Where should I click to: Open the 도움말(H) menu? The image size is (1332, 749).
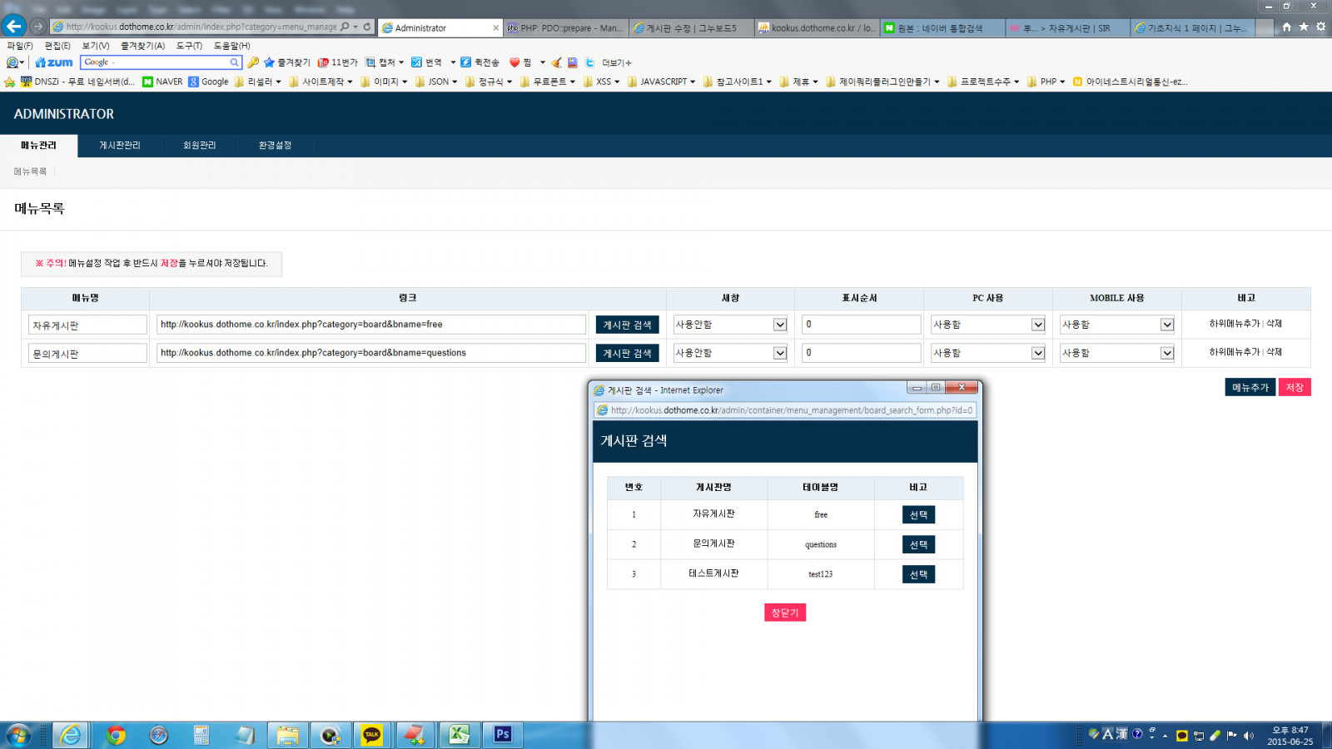[x=231, y=46]
